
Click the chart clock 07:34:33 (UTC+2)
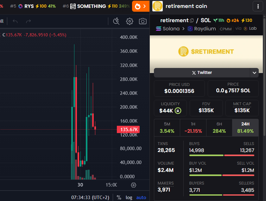click(90, 198)
